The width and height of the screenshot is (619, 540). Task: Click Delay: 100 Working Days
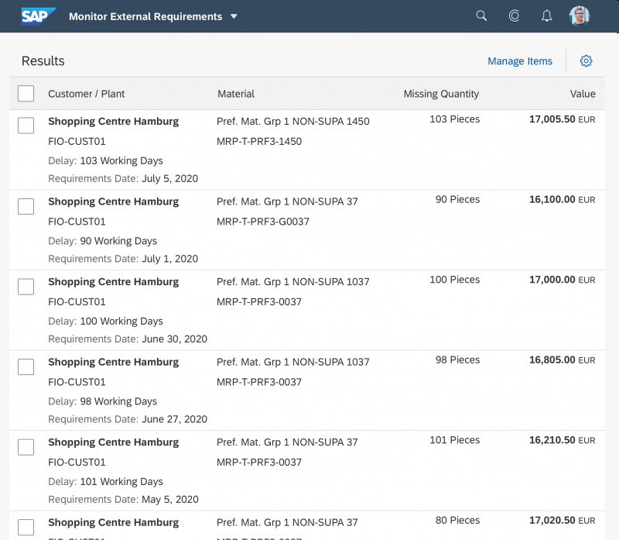[105, 322]
